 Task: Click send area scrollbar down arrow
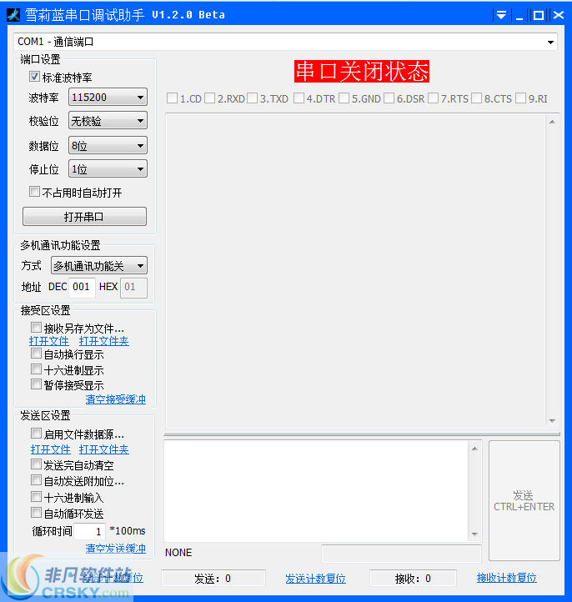[474, 534]
